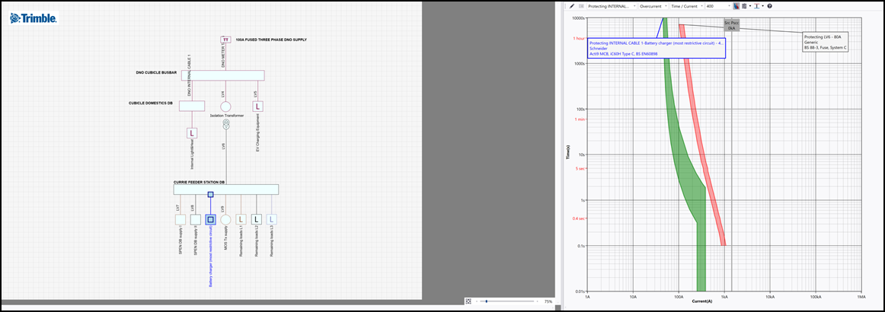Open the help question mark icon
The image size is (885, 312).
coord(770,5)
